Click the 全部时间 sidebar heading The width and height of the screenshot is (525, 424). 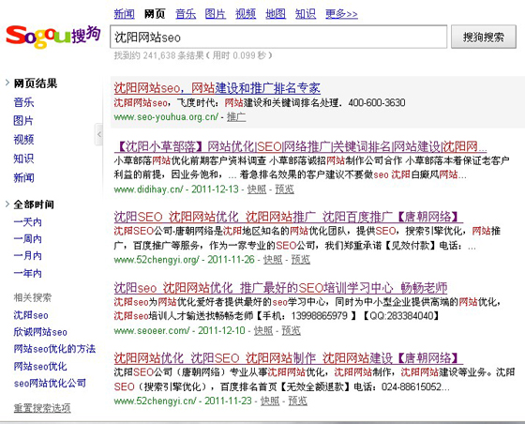34,204
